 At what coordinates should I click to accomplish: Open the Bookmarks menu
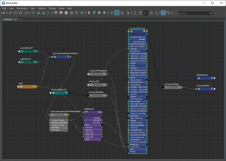click(22, 8)
